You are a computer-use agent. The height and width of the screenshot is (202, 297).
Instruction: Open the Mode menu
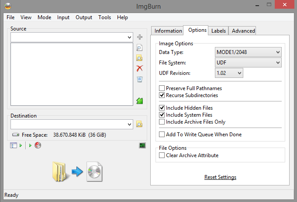tap(44, 17)
